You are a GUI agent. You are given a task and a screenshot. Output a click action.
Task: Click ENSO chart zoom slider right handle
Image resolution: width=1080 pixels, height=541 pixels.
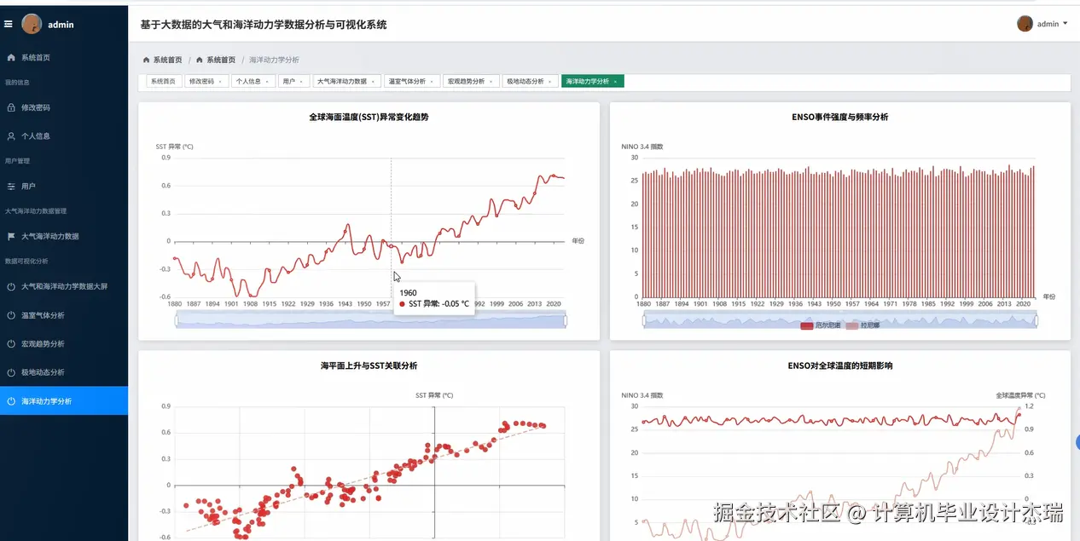pos(1036,320)
